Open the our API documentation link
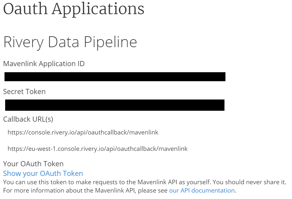This screenshot has height=199, width=292. [x=202, y=190]
